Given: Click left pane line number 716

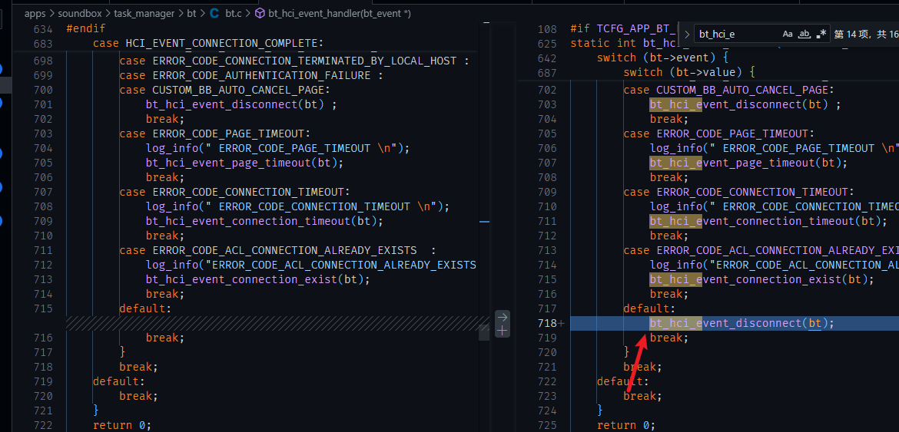Looking at the screenshot, I should (x=42, y=338).
